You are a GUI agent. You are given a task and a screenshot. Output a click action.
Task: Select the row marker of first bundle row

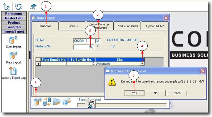tap(38, 63)
